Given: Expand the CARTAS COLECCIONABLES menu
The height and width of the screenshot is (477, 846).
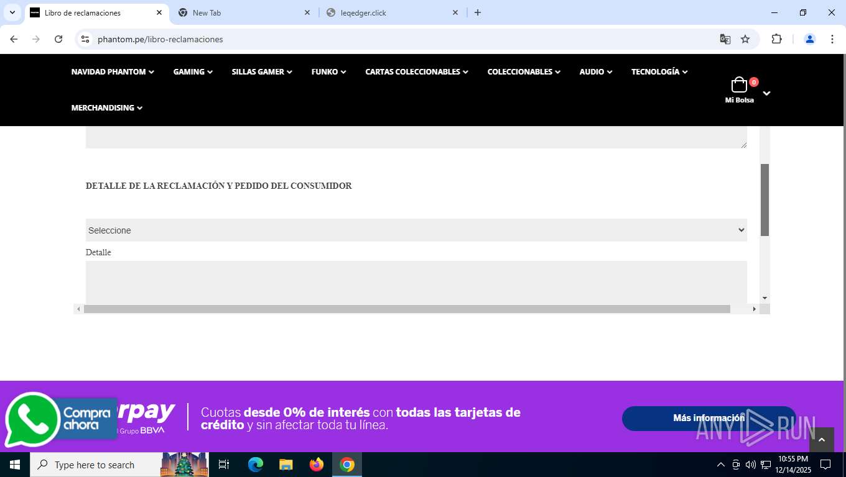Looking at the screenshot, I should [417, 72].
